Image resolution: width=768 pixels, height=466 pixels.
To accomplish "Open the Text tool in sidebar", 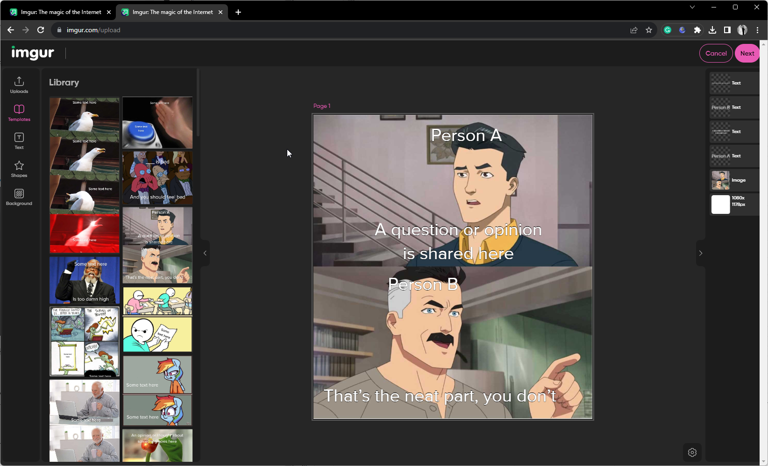I will 19,141.
